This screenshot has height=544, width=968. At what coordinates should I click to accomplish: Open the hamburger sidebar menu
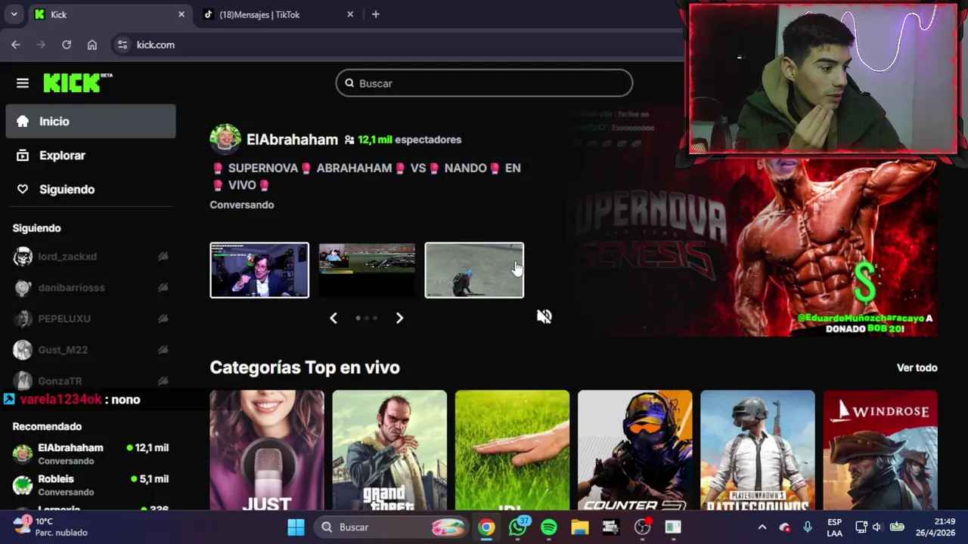(x=23, y=83)
